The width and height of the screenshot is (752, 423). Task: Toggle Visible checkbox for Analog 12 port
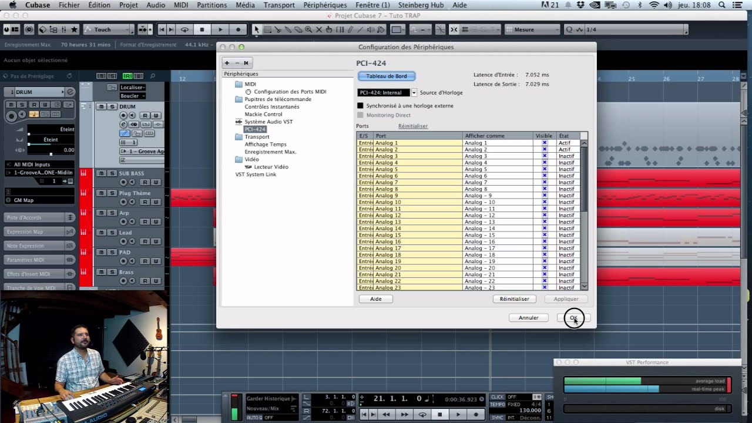pyautogui.click(x=545, y=215)
